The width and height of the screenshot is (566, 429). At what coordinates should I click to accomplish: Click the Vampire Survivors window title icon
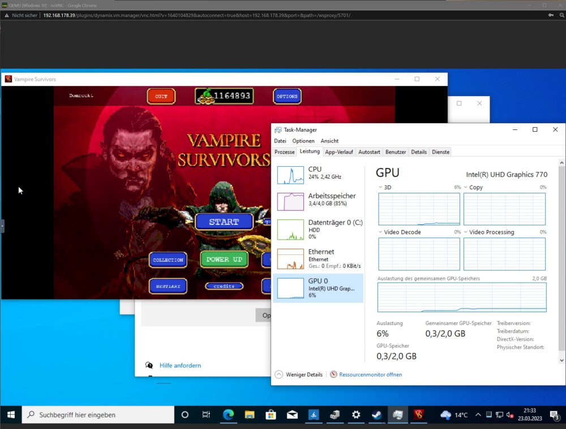8,79
